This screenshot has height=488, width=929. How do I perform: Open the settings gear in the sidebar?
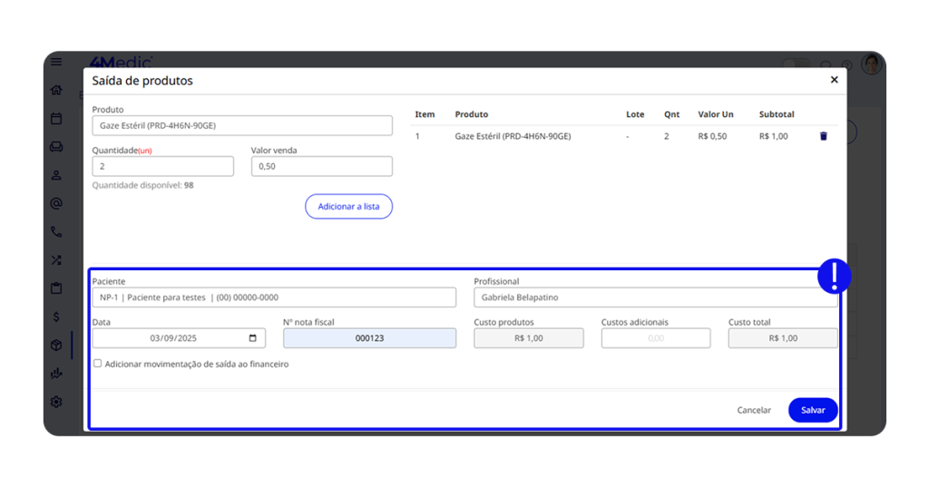[x=56, y=402]
